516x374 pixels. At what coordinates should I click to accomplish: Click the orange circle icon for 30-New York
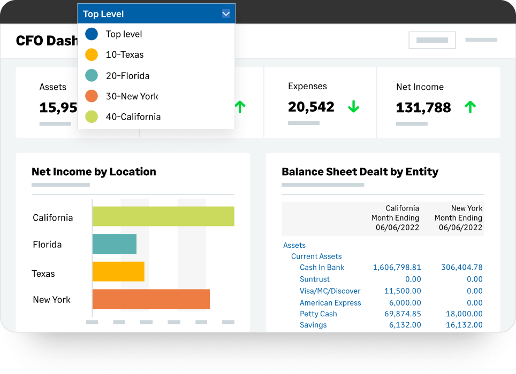(x=92, y=96)
